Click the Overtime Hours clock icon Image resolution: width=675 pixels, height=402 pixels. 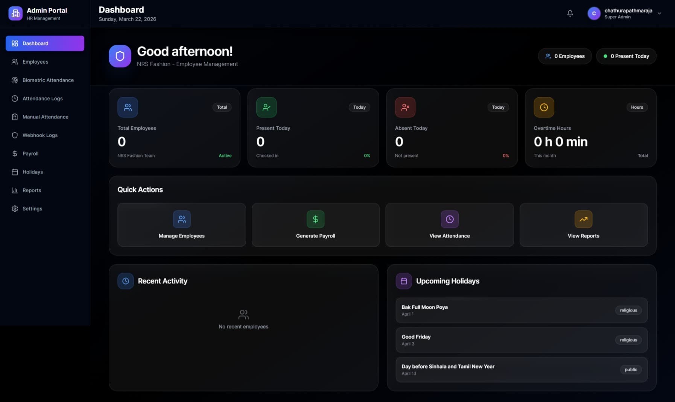pyautogui.click(x=544, y=107)
